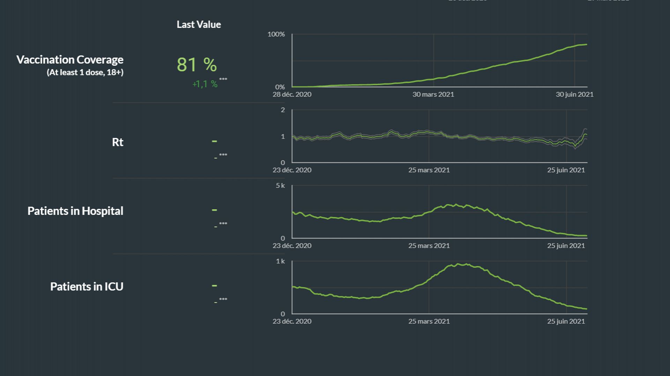Click the 25 juin 2021 label under ICU chart
Screen dimensions: 670x376
pyautogui.click(x=566, y=322)
